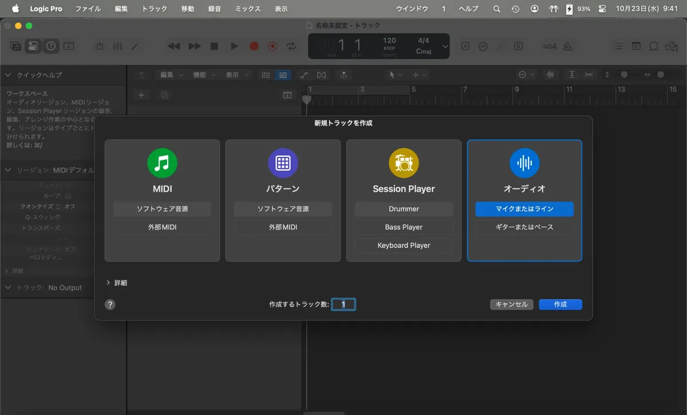Screen dimensions: 687x415
Task: Open the 録音 menu
Action: coord(215,9)
